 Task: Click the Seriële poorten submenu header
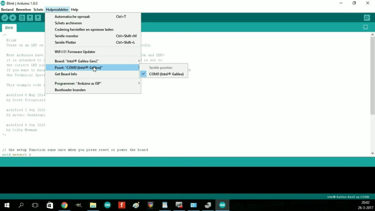161,67
